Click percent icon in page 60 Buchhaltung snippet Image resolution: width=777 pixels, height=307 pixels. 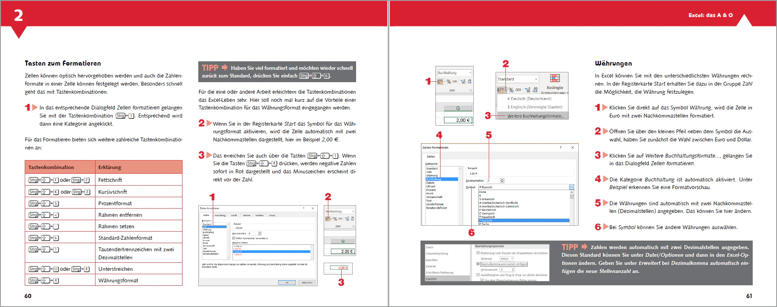335,219
